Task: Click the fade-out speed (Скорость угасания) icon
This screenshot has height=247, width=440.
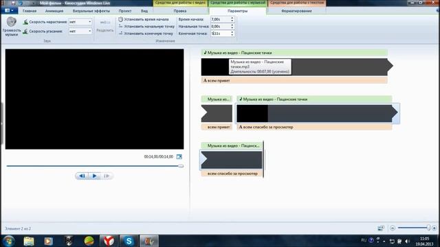Action: click(x=25, y=31)
